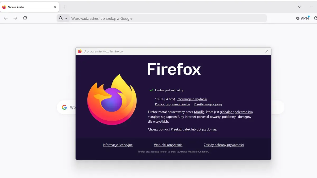
Task: Open Warunki korzystania link
Action: 168,145
